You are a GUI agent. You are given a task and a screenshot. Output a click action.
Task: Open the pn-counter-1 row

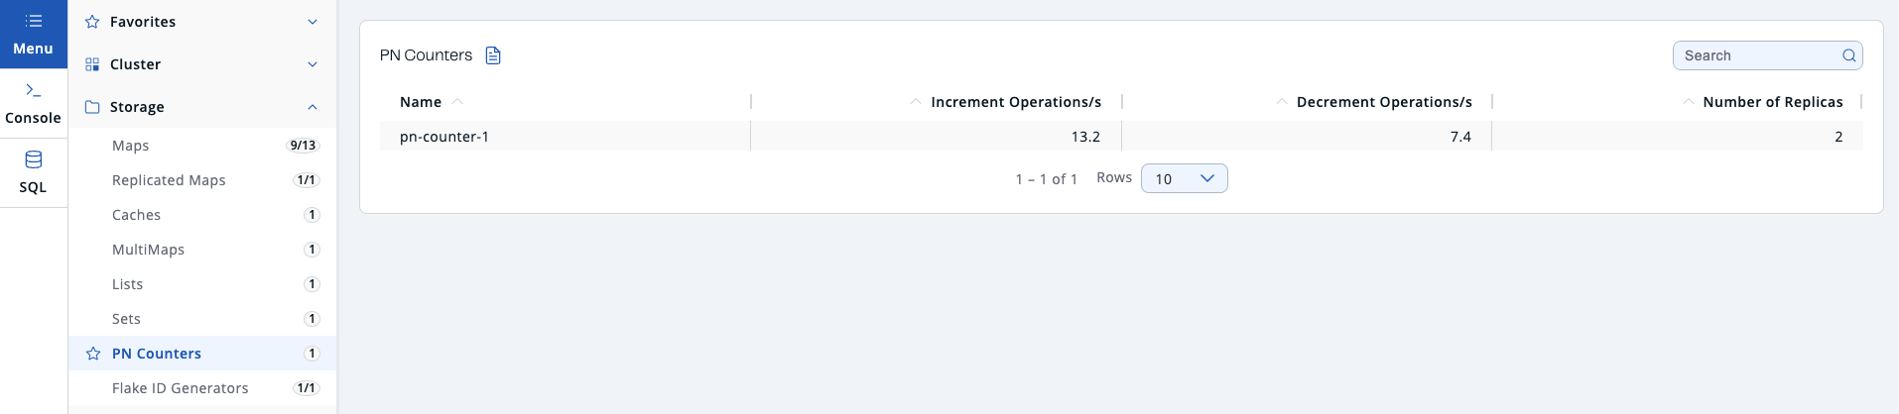(x=444, y=137)
